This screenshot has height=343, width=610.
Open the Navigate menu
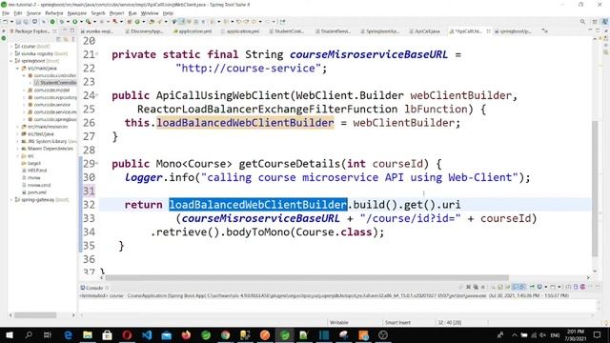[77, 13]
